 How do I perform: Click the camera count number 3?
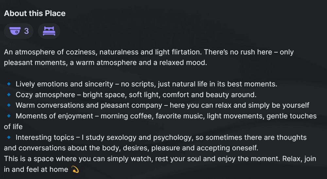(26, 31)
